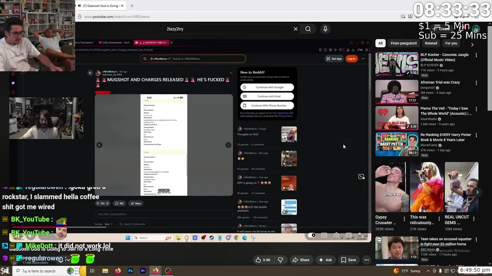492x276 pixels.
Task: Click the Reddit Get App button
Action: pos(334,59)
